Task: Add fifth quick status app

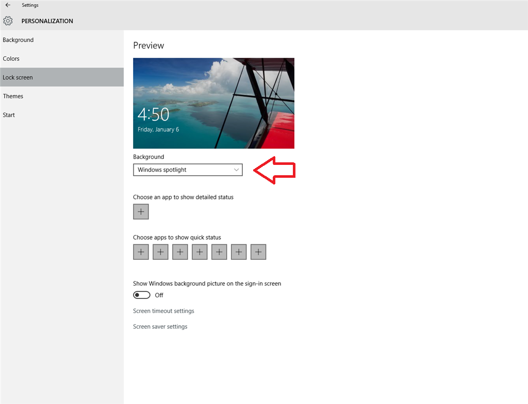Action: [x=219, y=252]
